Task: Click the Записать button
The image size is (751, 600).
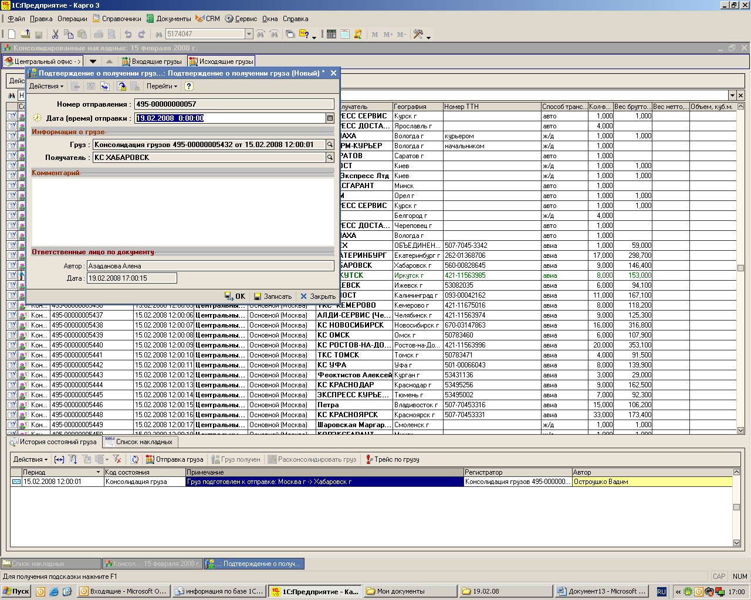Action: [272, 296]
